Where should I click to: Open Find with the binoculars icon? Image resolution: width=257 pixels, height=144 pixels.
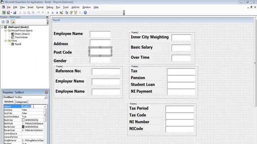(33, 12)
